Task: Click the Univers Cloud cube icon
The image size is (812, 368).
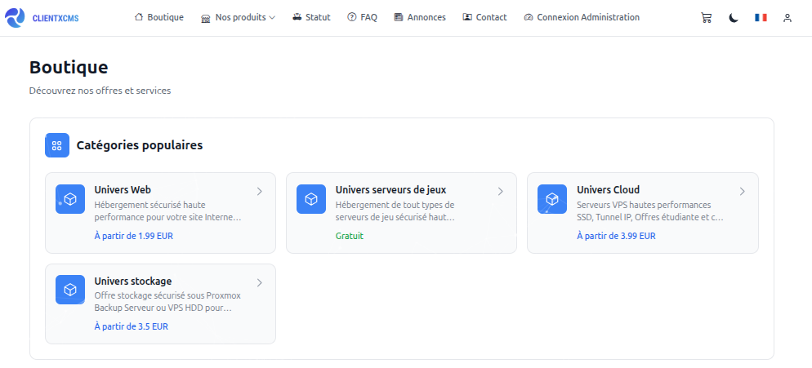Action: [552, 199]
